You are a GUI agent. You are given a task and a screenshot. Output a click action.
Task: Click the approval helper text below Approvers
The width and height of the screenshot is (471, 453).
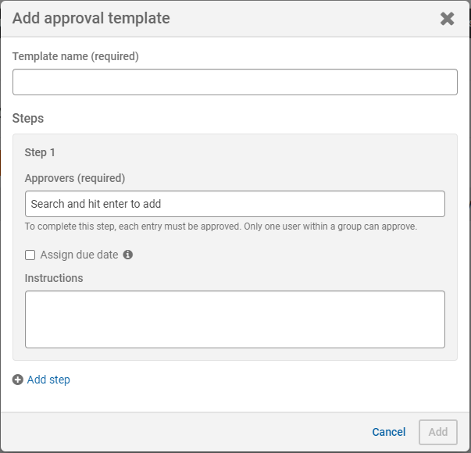click(220, 227)
